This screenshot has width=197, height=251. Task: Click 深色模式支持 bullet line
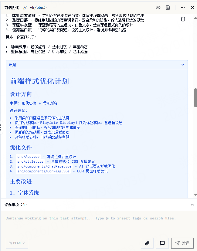pos(42,137)
